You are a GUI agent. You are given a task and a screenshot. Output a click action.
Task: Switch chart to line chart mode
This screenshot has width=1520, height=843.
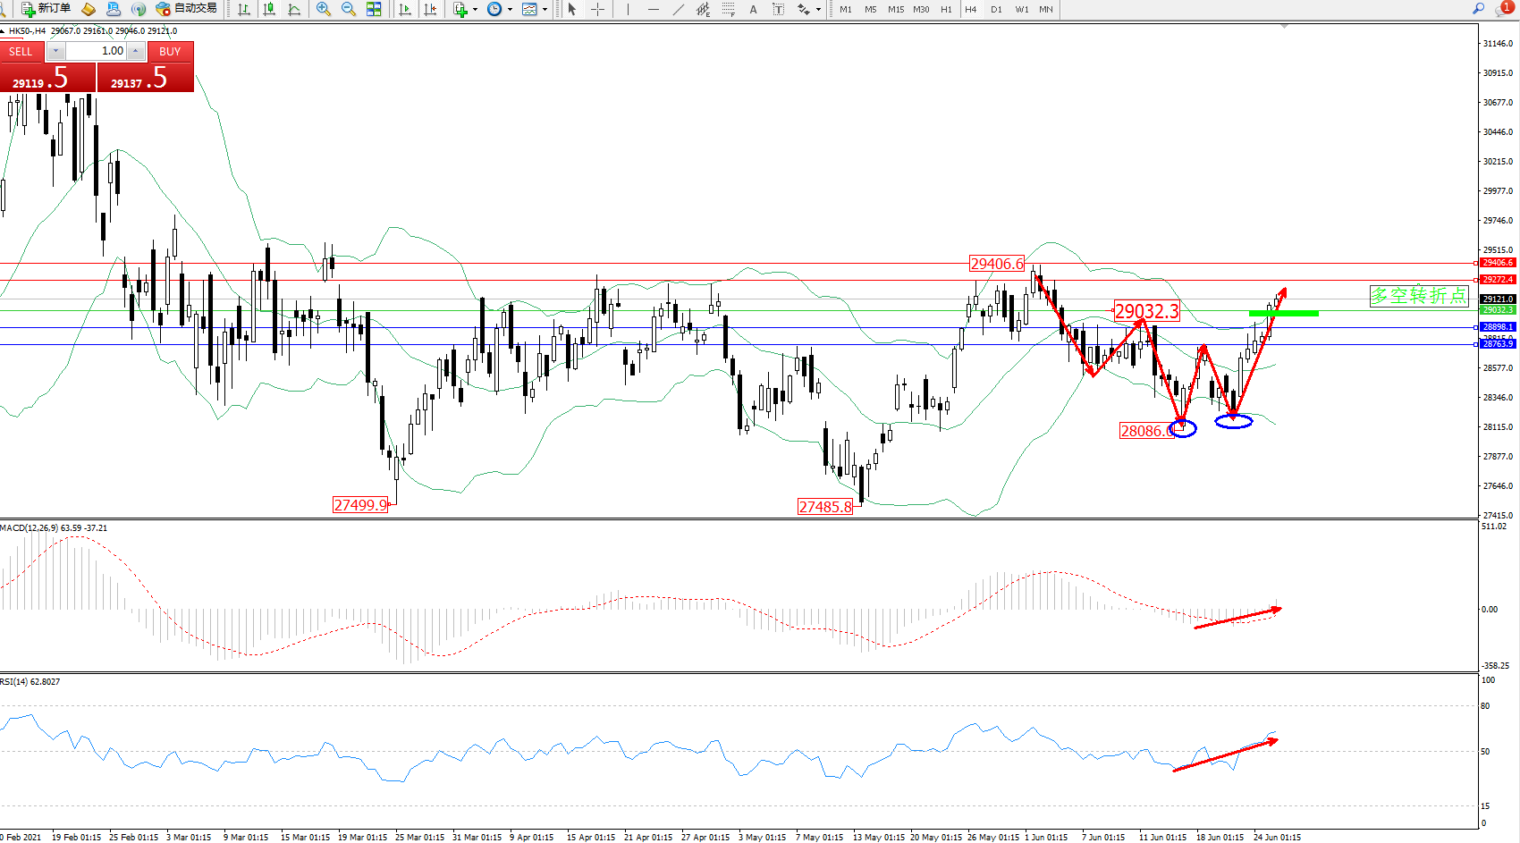(294, 9)
